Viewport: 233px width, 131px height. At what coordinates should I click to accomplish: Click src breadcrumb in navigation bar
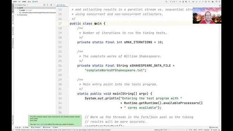click(x=19, y=1)
